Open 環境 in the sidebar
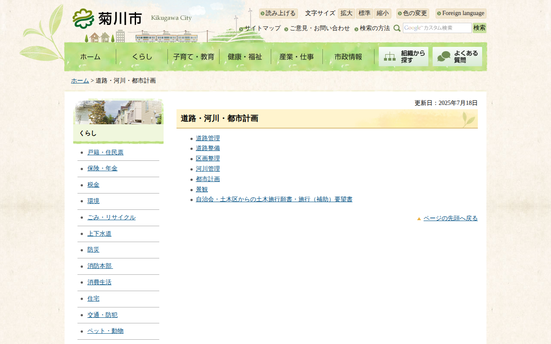This screenshot has width=551, height=344. pyautogui.click(x=93, y=201)
